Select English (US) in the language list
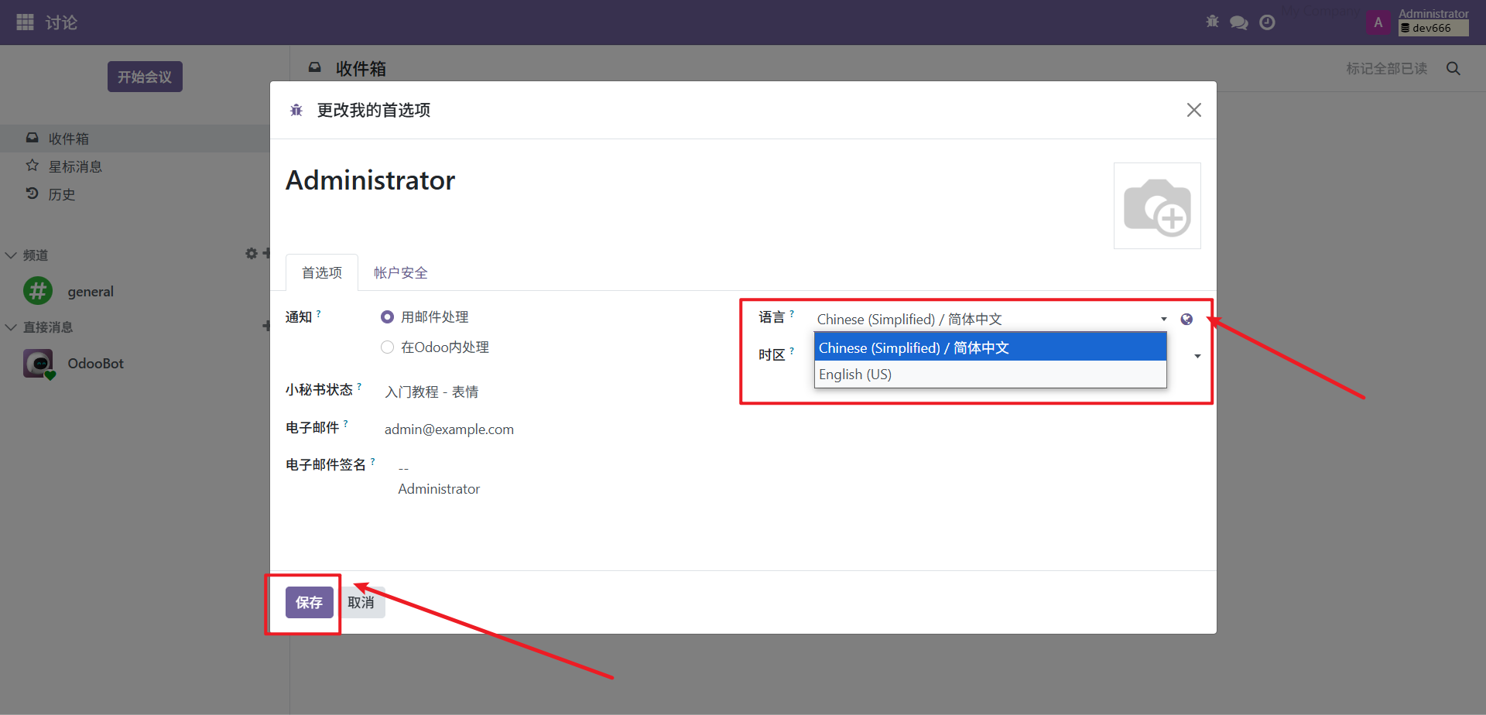 [854, 375]
